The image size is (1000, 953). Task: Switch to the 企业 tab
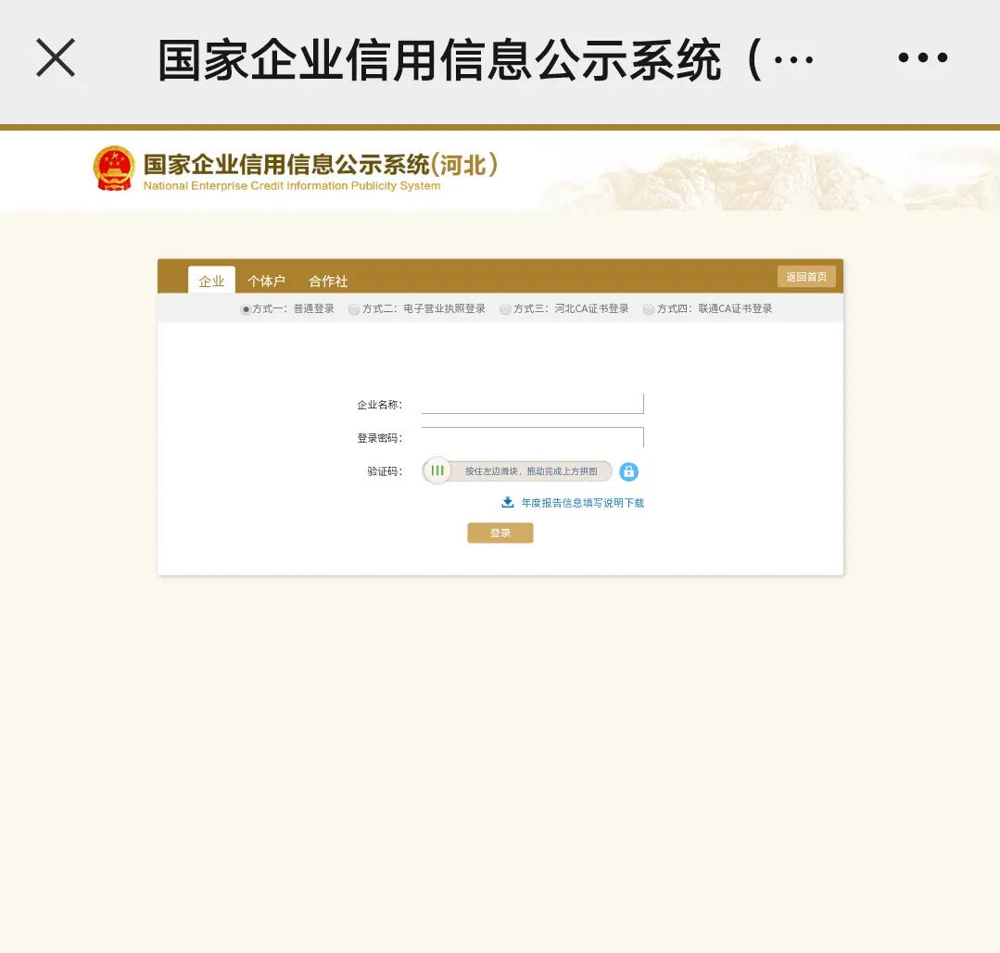212,280
